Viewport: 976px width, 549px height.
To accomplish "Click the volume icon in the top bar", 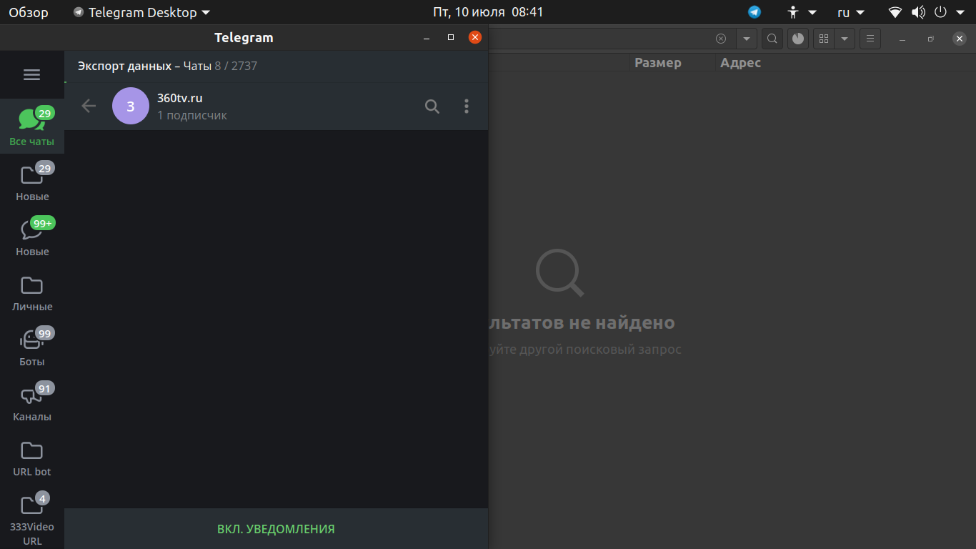I will (x=919, y=12).
